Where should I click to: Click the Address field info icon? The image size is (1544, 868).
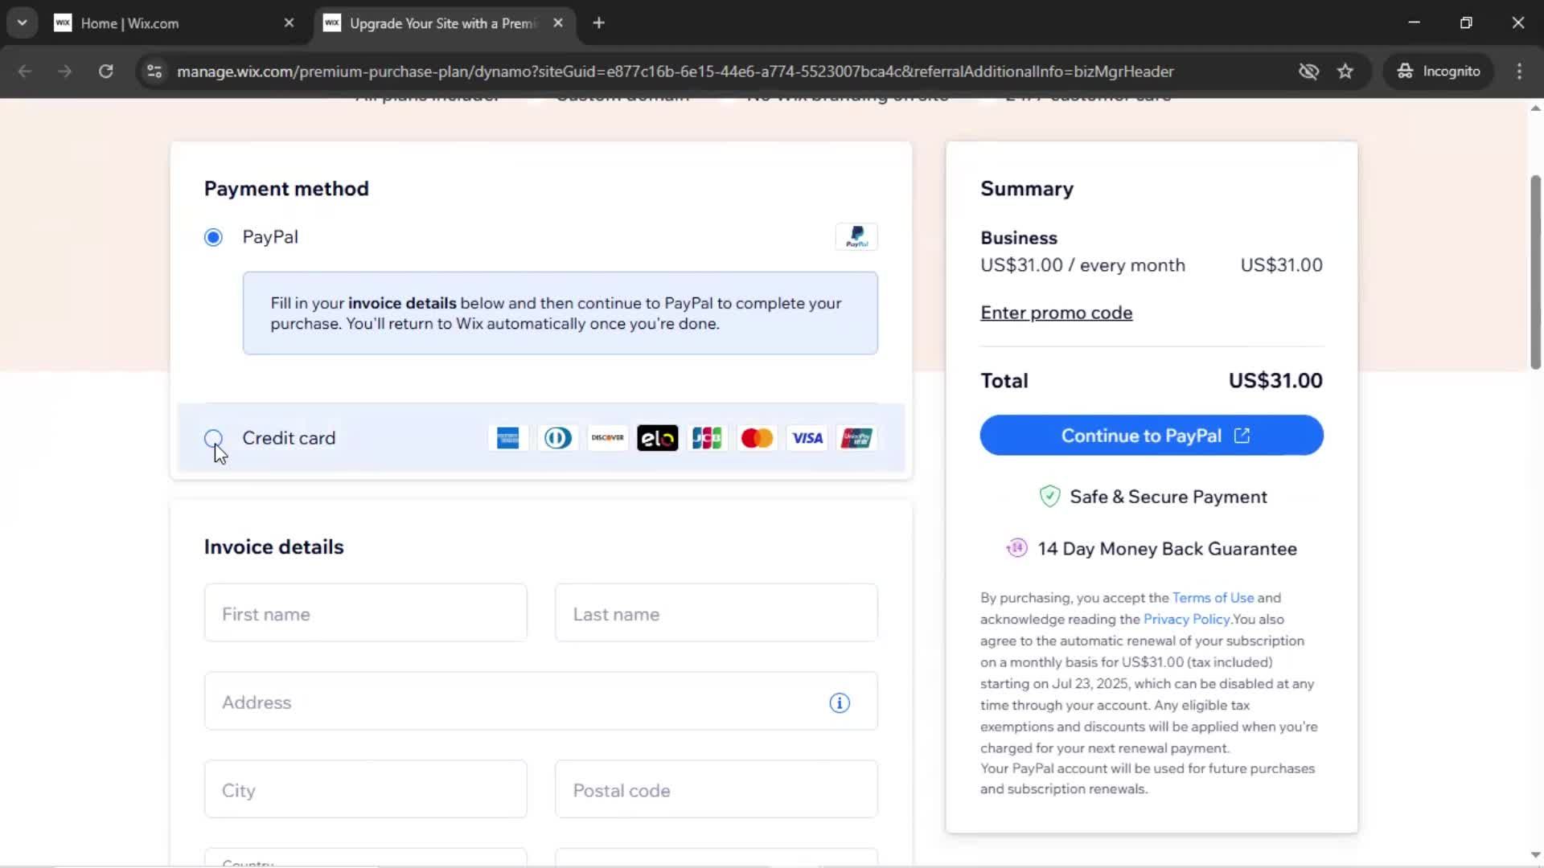(x=840, y=703)
